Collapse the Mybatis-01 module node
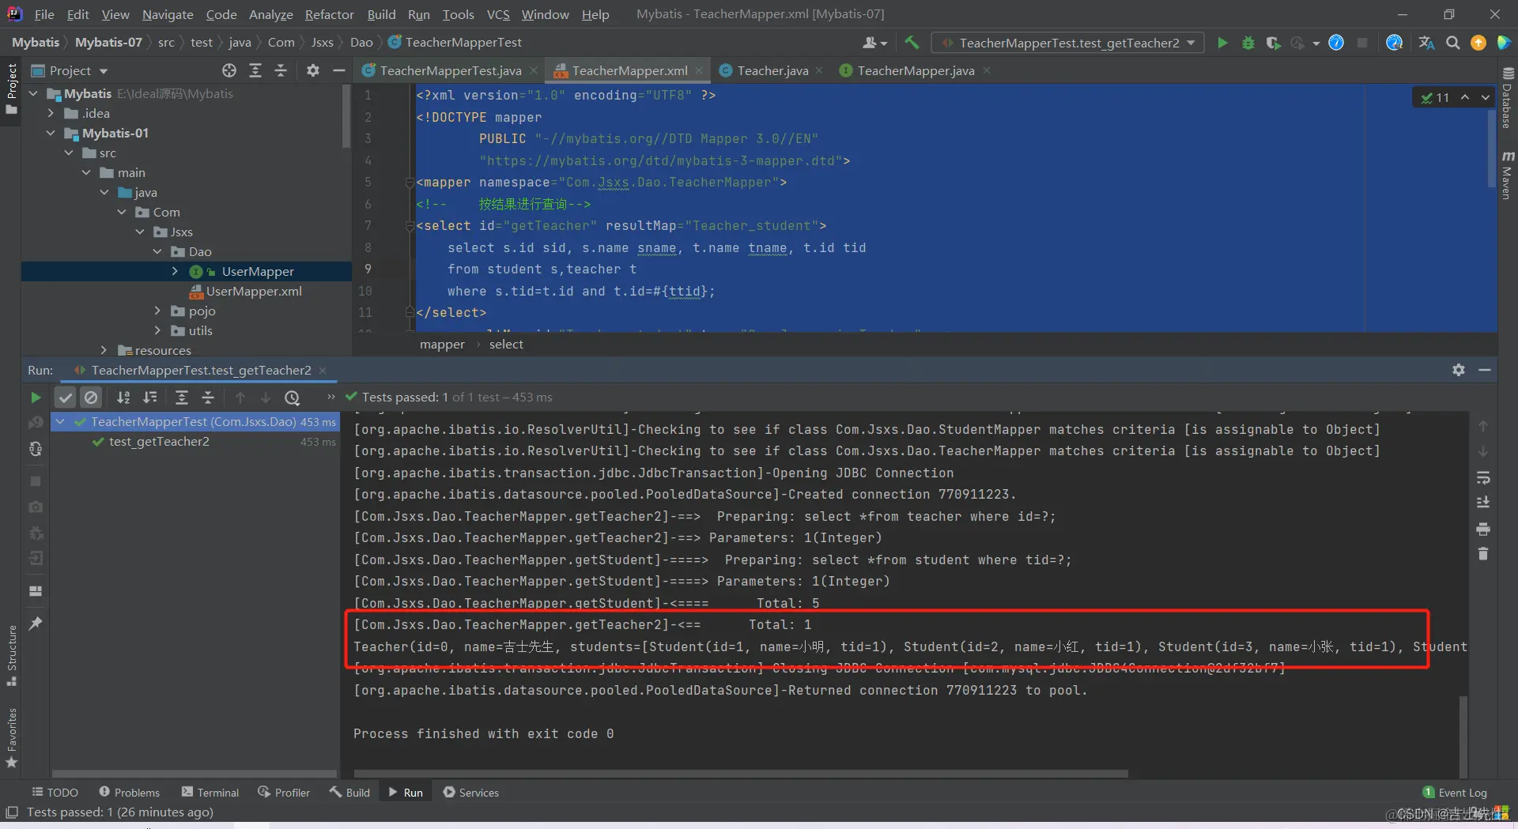The height and width of the screenshot is (829, 1518). point(51,133)
